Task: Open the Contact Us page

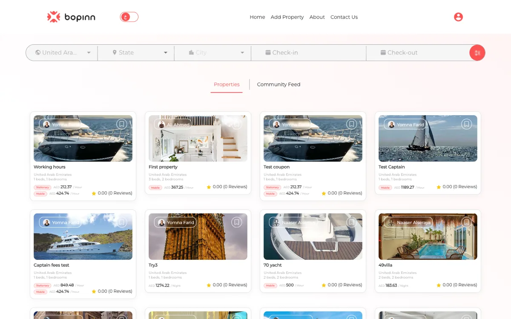Action: click(344, 17)
